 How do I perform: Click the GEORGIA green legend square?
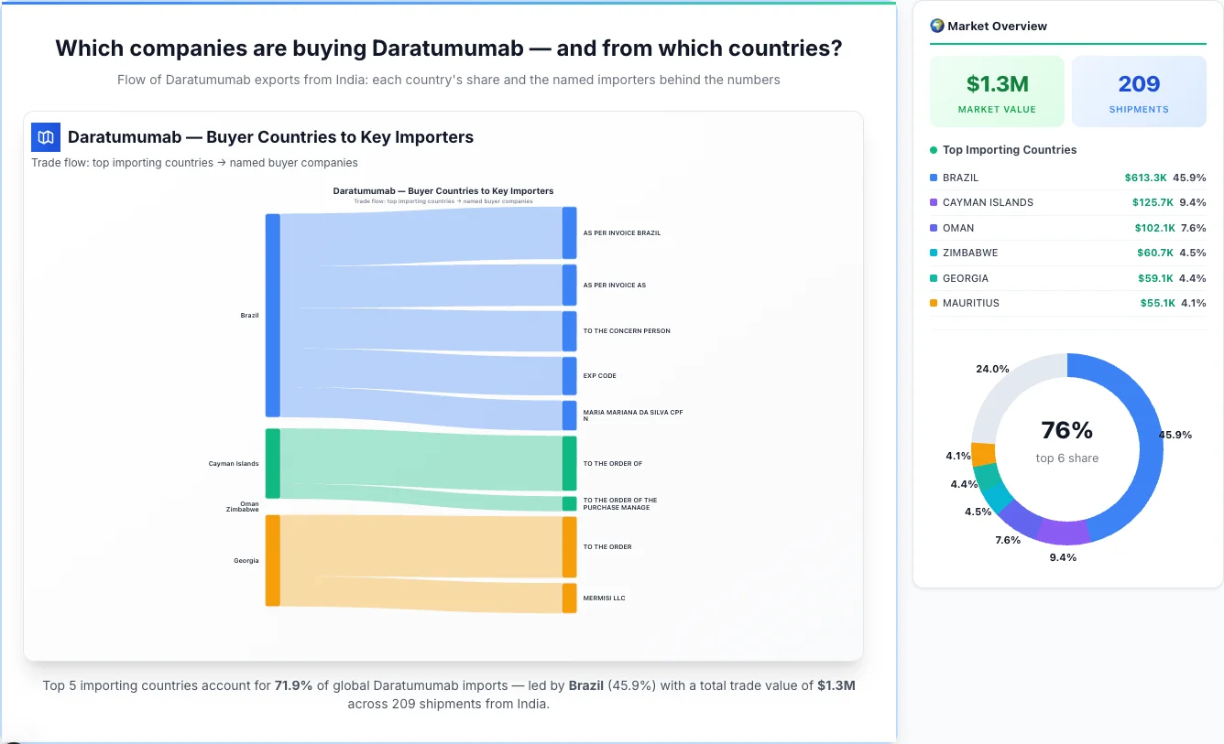(934, 278)
